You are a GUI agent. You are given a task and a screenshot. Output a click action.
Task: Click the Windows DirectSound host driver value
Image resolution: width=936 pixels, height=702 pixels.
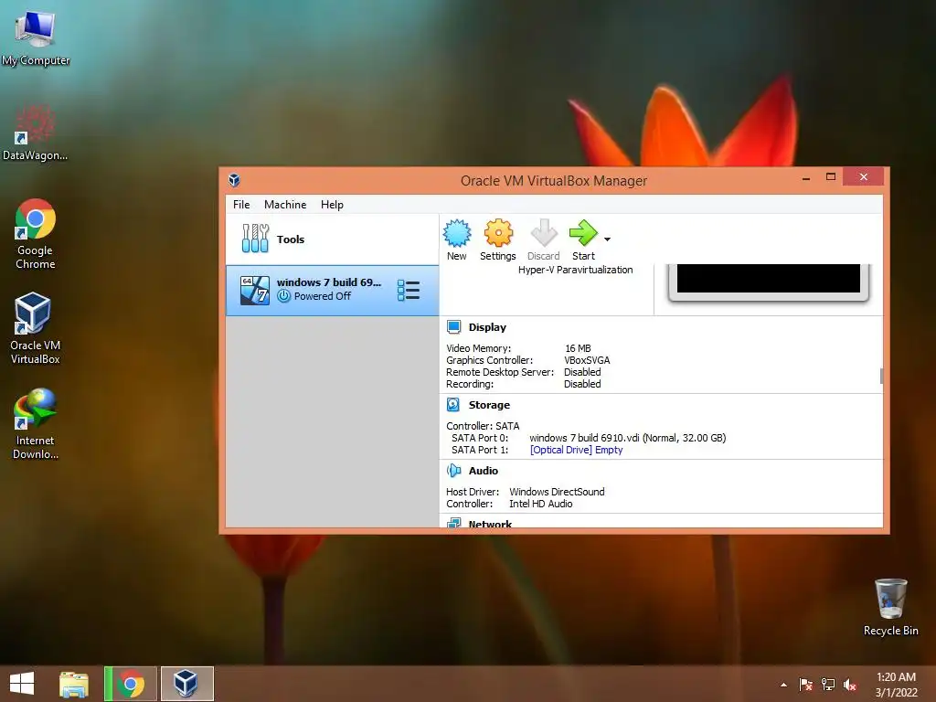(557, 491)
